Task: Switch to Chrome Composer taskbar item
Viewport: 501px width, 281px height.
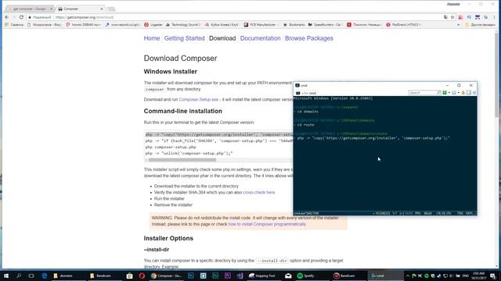Action: 166,276
